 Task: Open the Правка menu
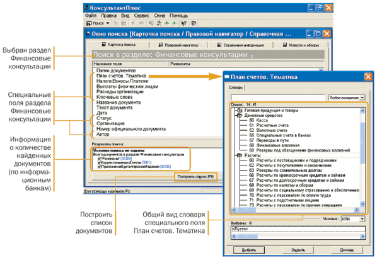pyautogui.click(x=108, y=16)
